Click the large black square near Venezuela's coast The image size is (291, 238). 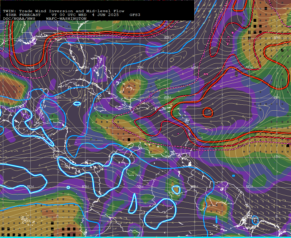point(129,140)
